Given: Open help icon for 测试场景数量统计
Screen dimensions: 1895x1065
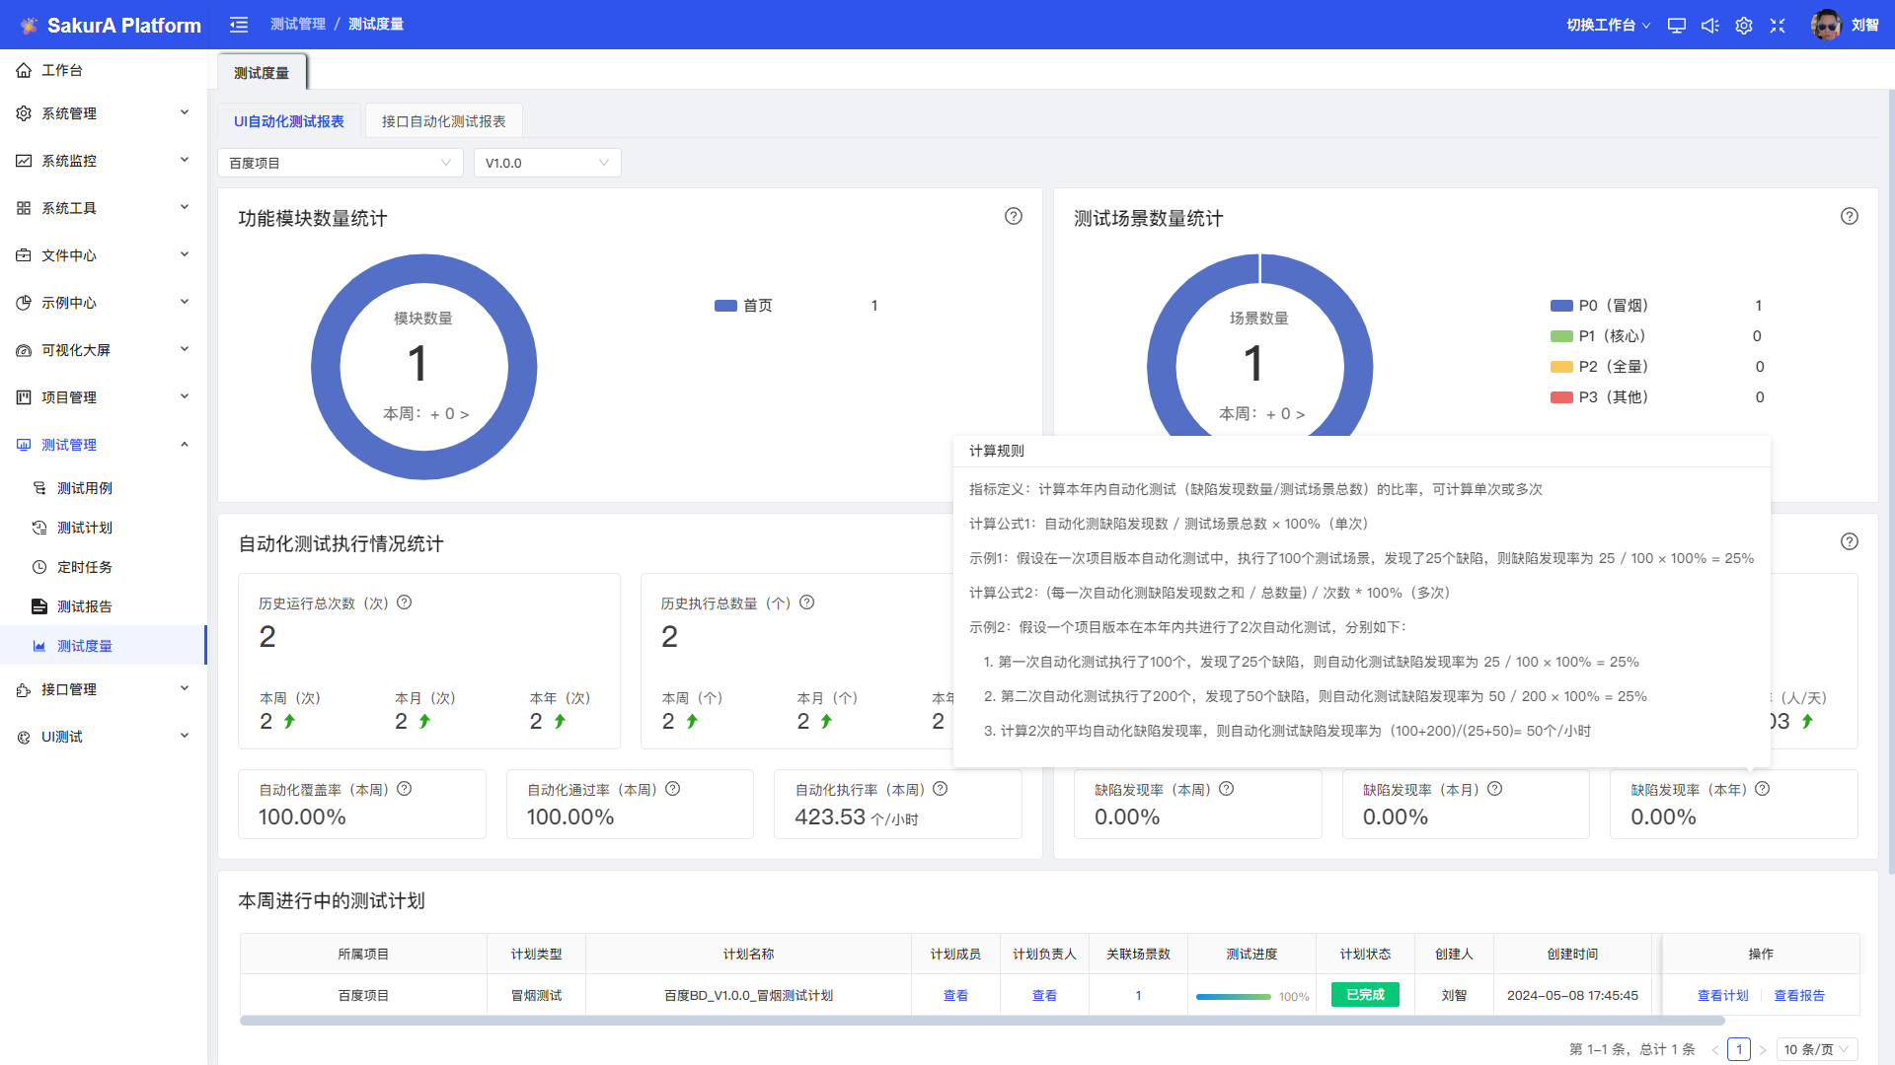Looking at the screenshot, I should point(1850,216).
